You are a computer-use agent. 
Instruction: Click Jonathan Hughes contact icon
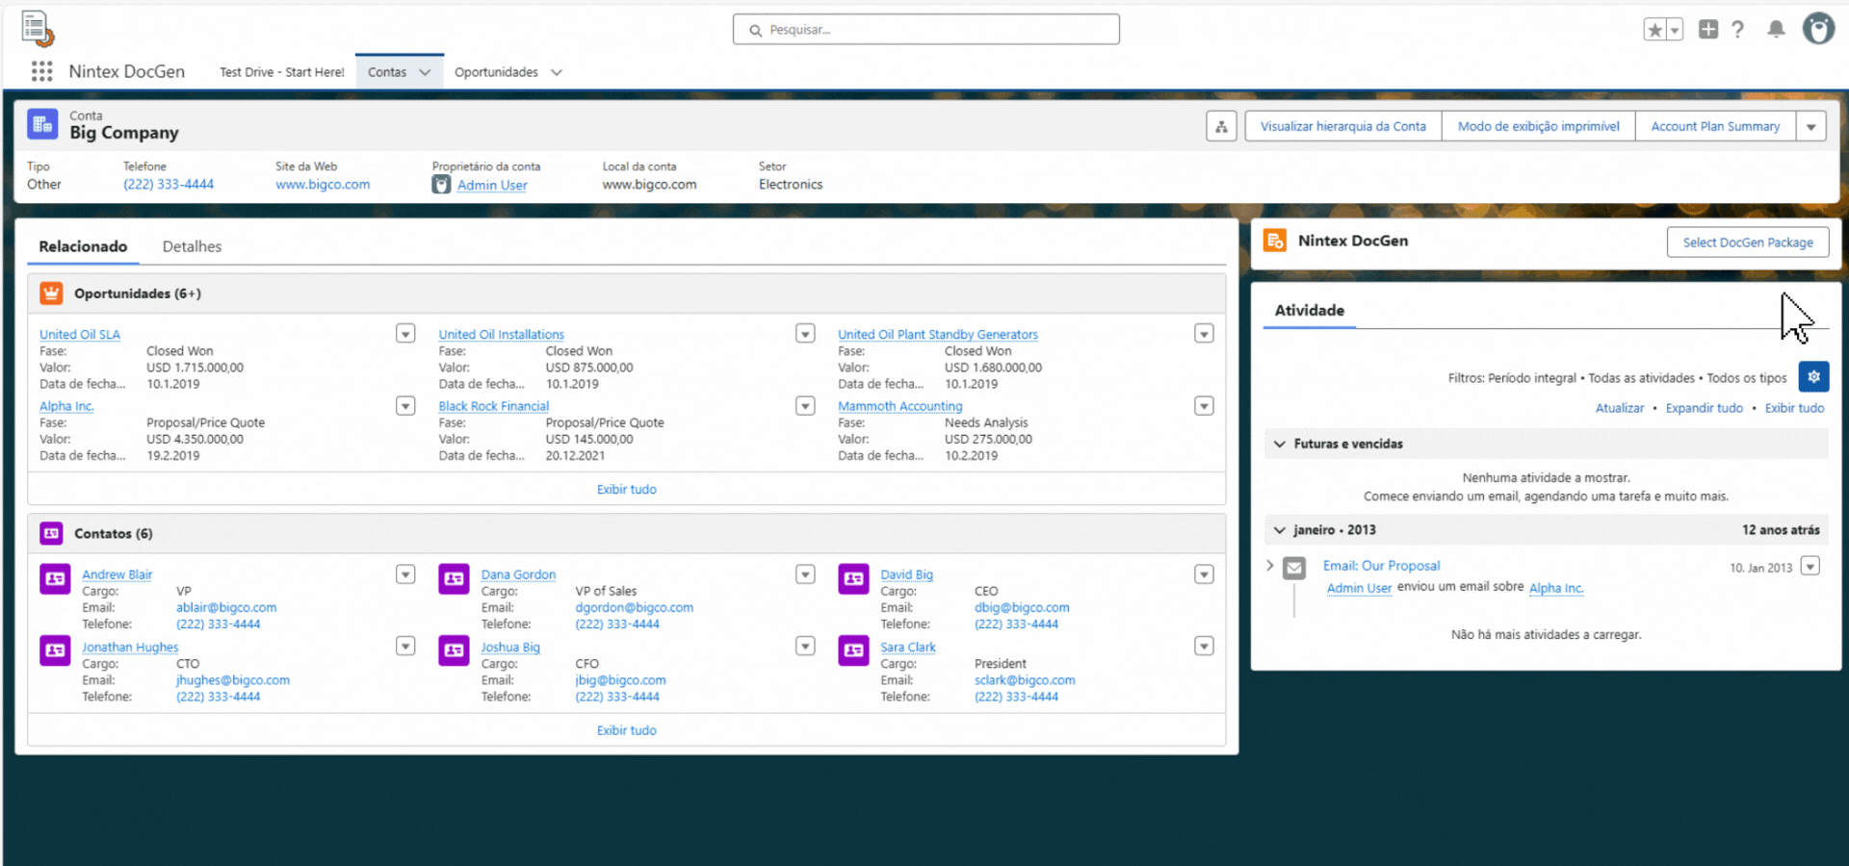pos(55,650)
